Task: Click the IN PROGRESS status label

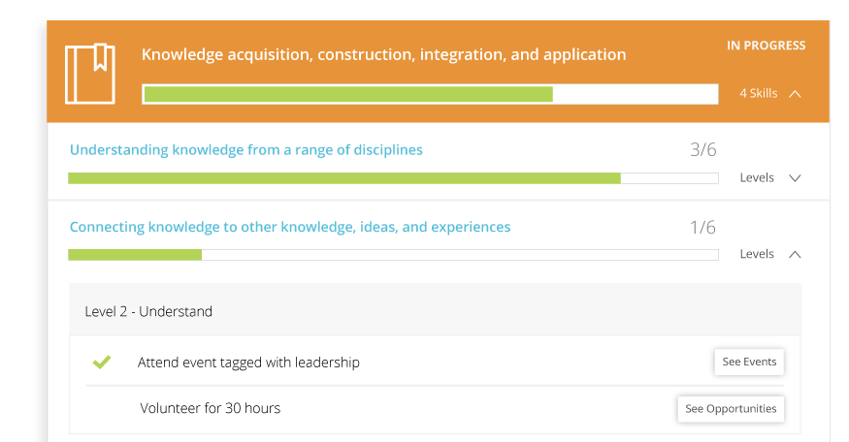Action: pos(766,46)
